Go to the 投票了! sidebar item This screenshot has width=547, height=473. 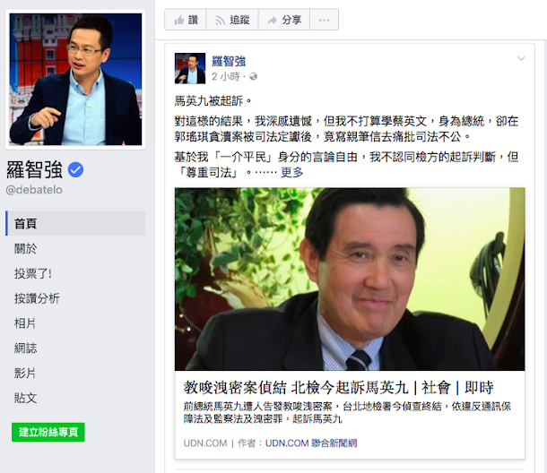pos(33,273)
